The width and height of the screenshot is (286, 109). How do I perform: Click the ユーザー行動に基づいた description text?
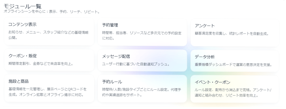[x=136, y=64]
